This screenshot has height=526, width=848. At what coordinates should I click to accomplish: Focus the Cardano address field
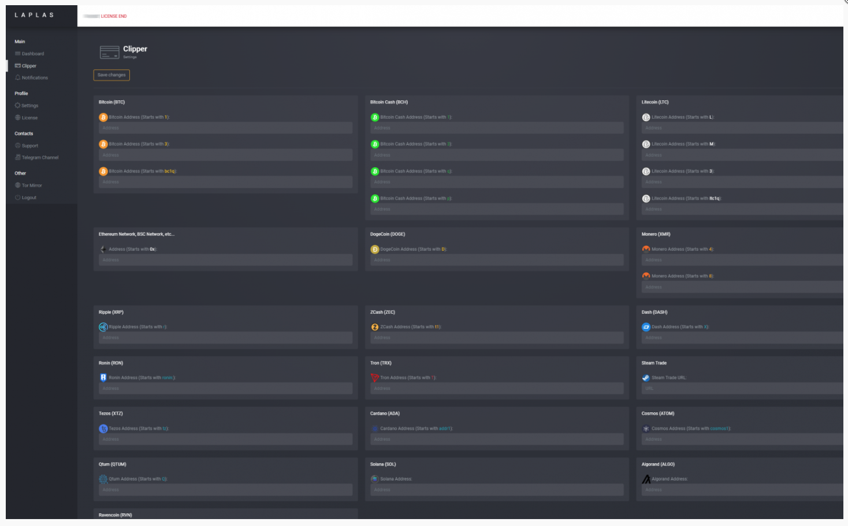click(497, 439)
